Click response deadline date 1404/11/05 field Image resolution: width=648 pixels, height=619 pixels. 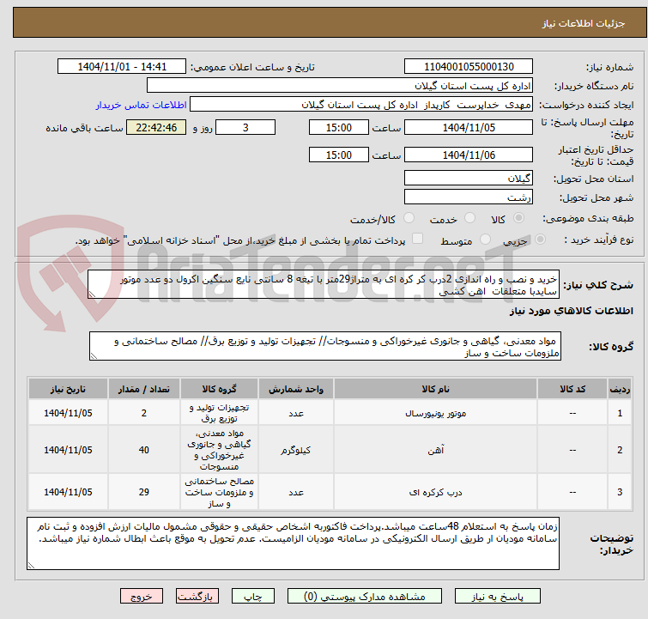click(x=469, y=127)
